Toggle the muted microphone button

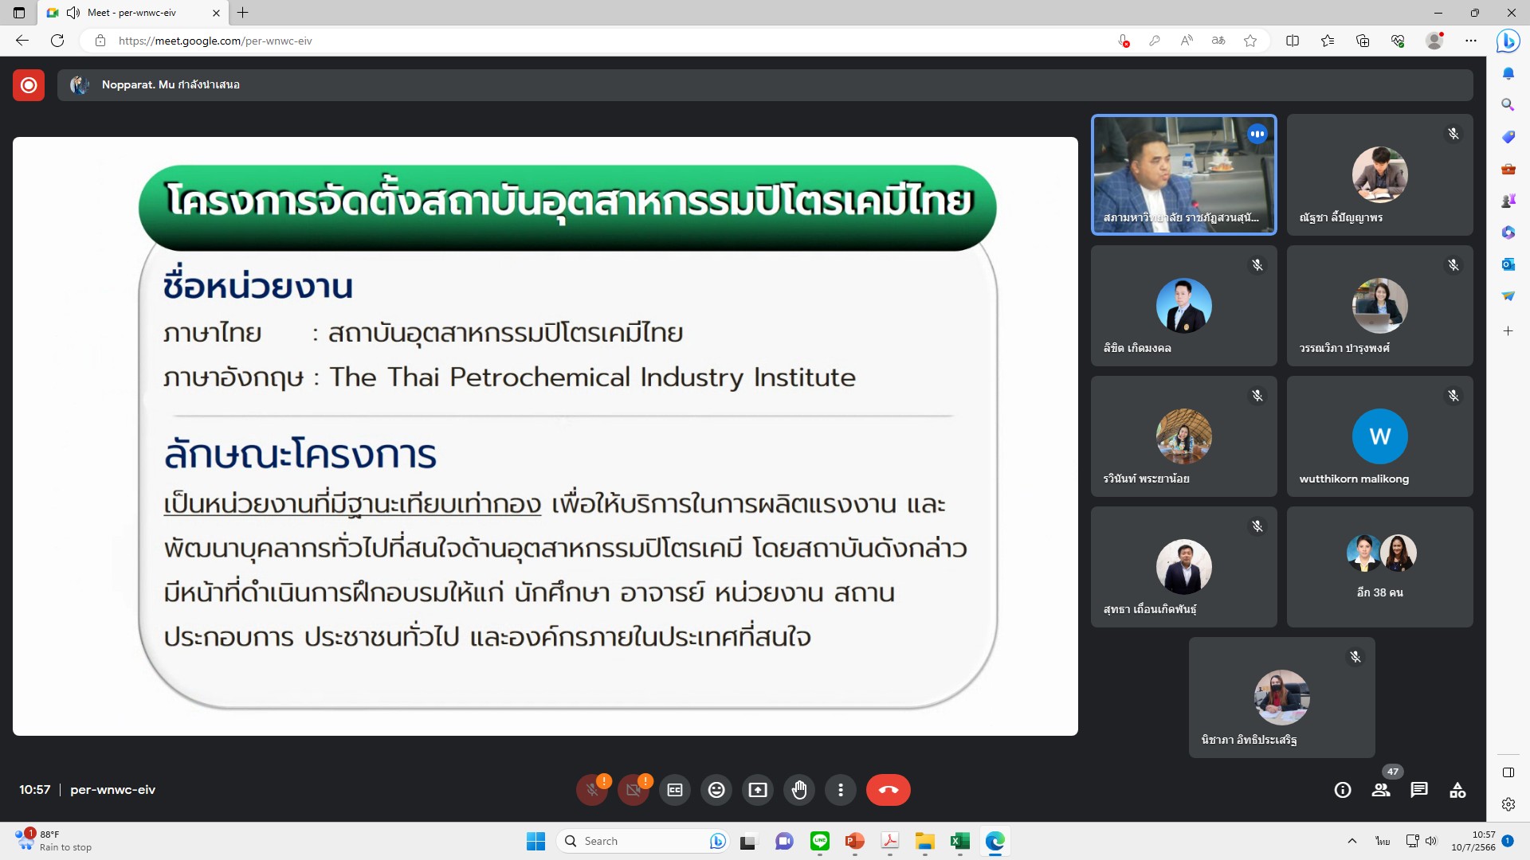(x=592, y=790)
